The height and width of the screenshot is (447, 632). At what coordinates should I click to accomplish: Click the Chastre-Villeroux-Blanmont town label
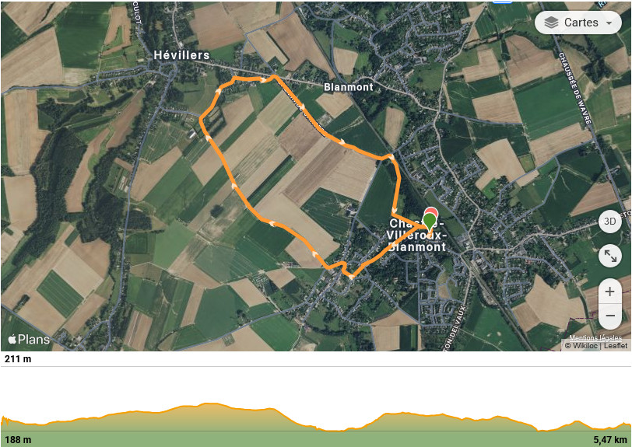416,236
